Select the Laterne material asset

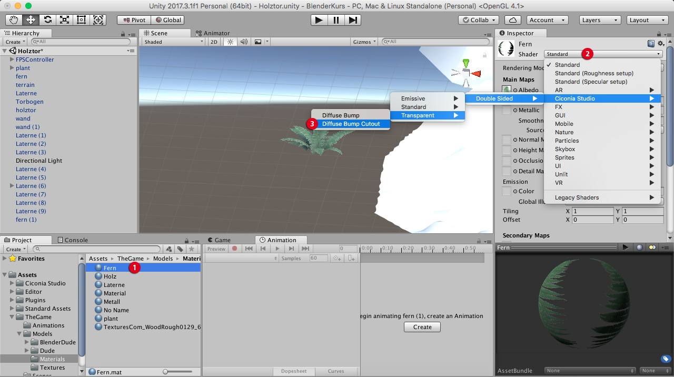click(x=114, y=285)
